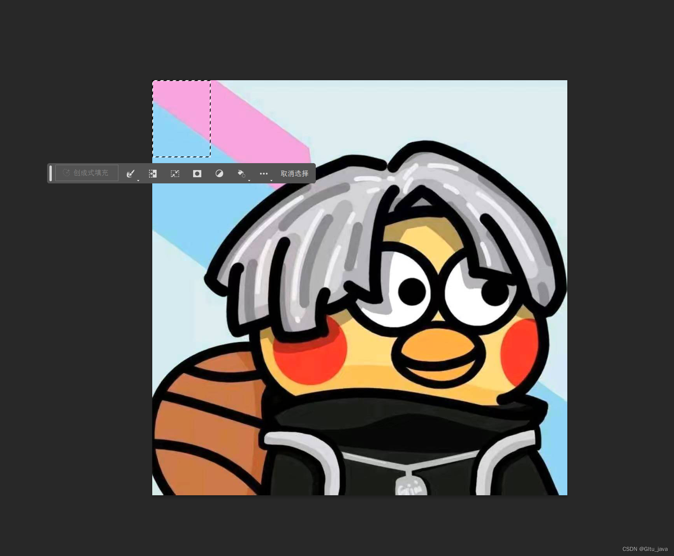Click the duck cartoon canvas image

pos(359,288)
